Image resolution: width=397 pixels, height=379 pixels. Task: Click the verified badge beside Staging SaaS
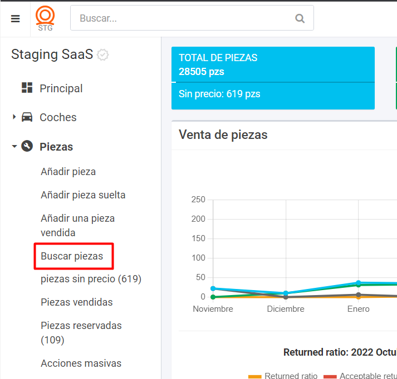[102, 55]
